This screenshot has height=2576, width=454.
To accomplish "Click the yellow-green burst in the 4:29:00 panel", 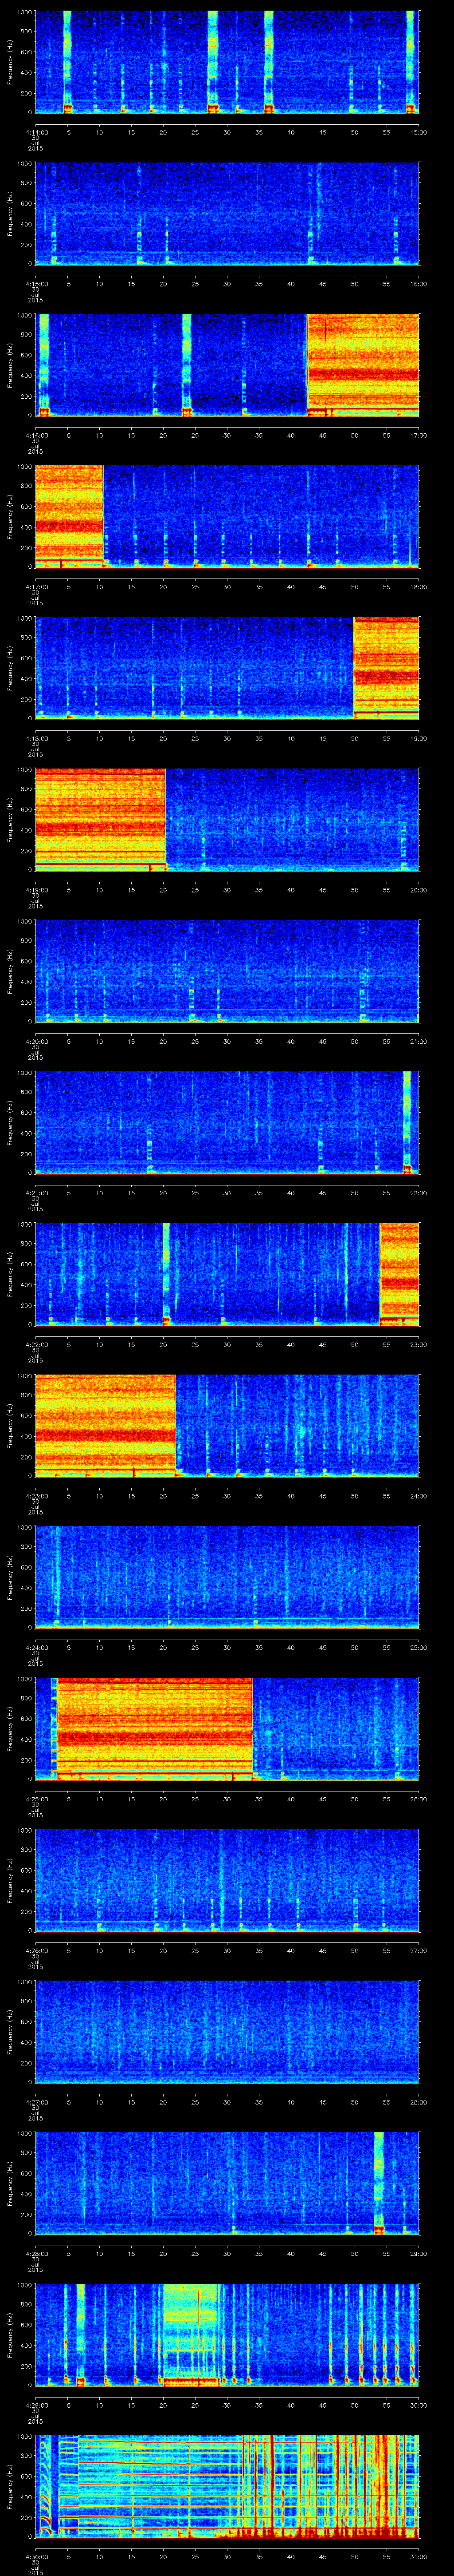I will click(191, 2334).
